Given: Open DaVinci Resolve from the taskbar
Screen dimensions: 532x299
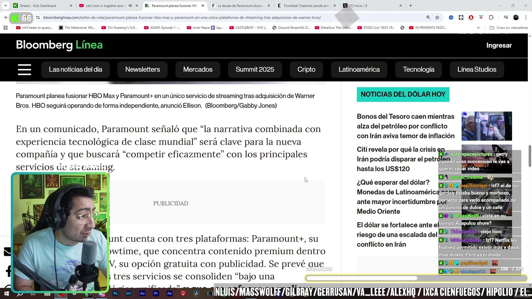Looking at the screenshot, I should coord(197,294).
